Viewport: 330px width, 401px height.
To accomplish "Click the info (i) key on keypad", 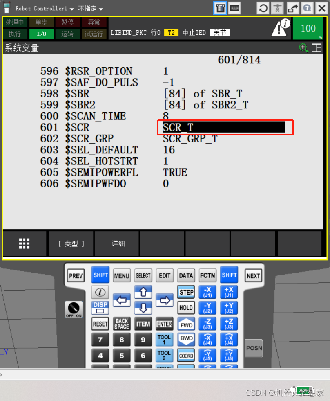I will [100, 292].
